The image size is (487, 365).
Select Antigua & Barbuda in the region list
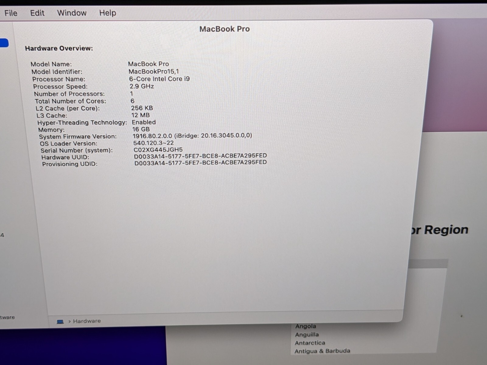pos(322,351)
